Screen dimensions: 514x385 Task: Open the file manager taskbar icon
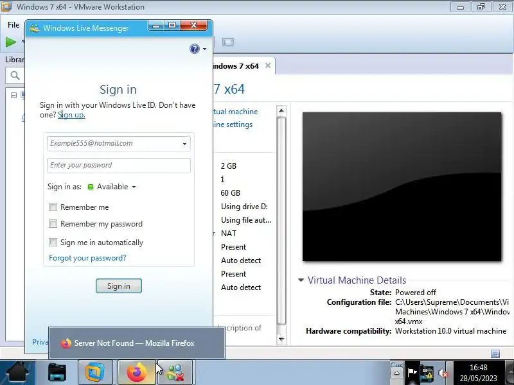[x=57, y=372]
